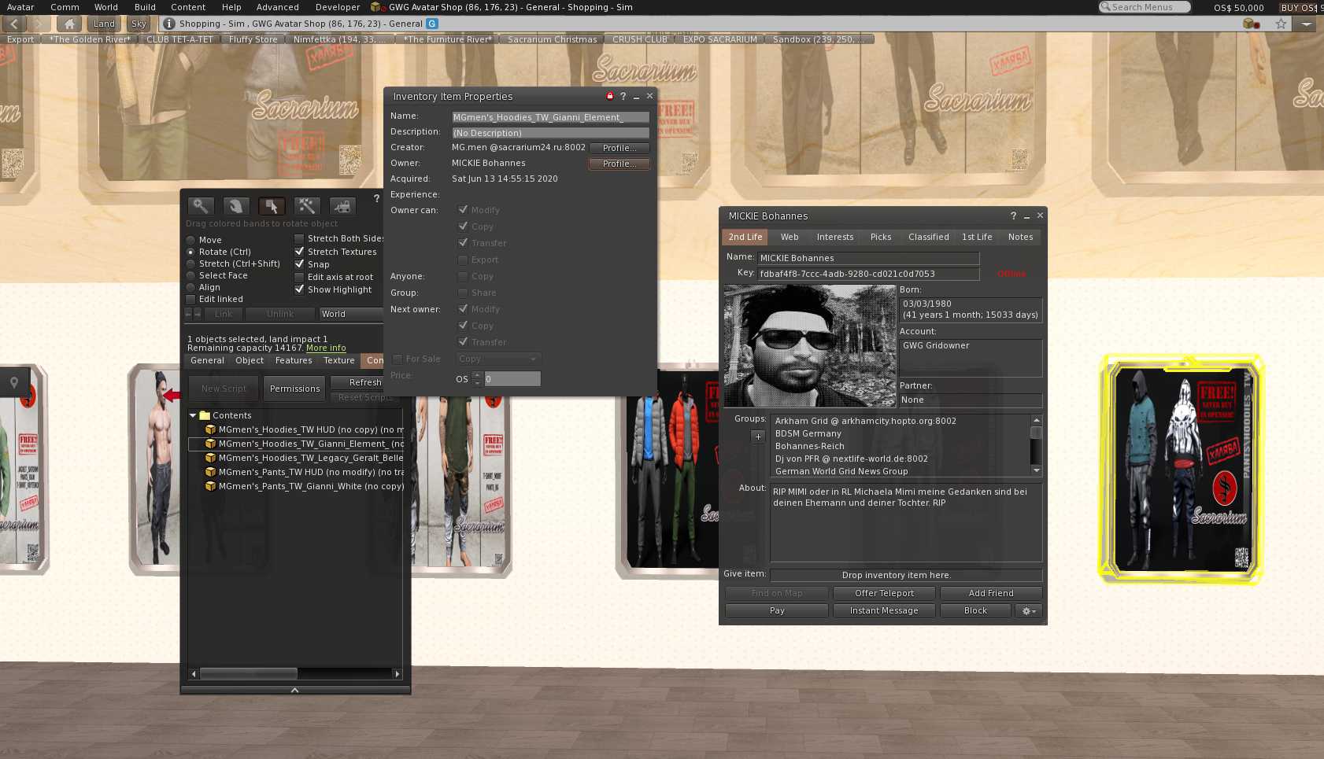Go back with the navigation back arrow
The image size is (1324, 759).
(14, 24)
